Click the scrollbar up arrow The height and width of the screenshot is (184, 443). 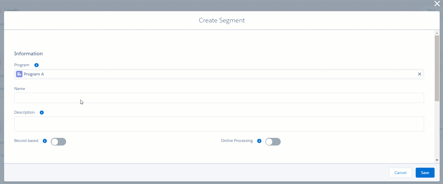[437, 33]
